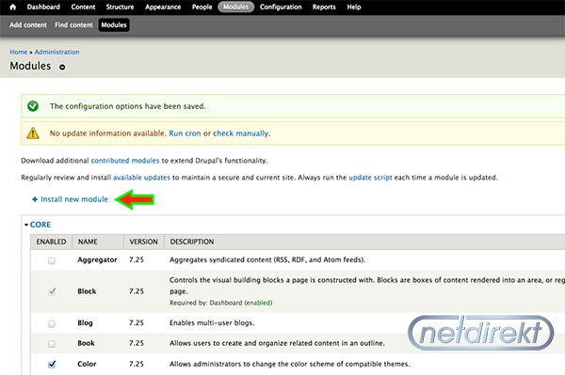Click 'The configuration options have been saved.' message
The width and height of the screenshot is (565, 375).
128,106
